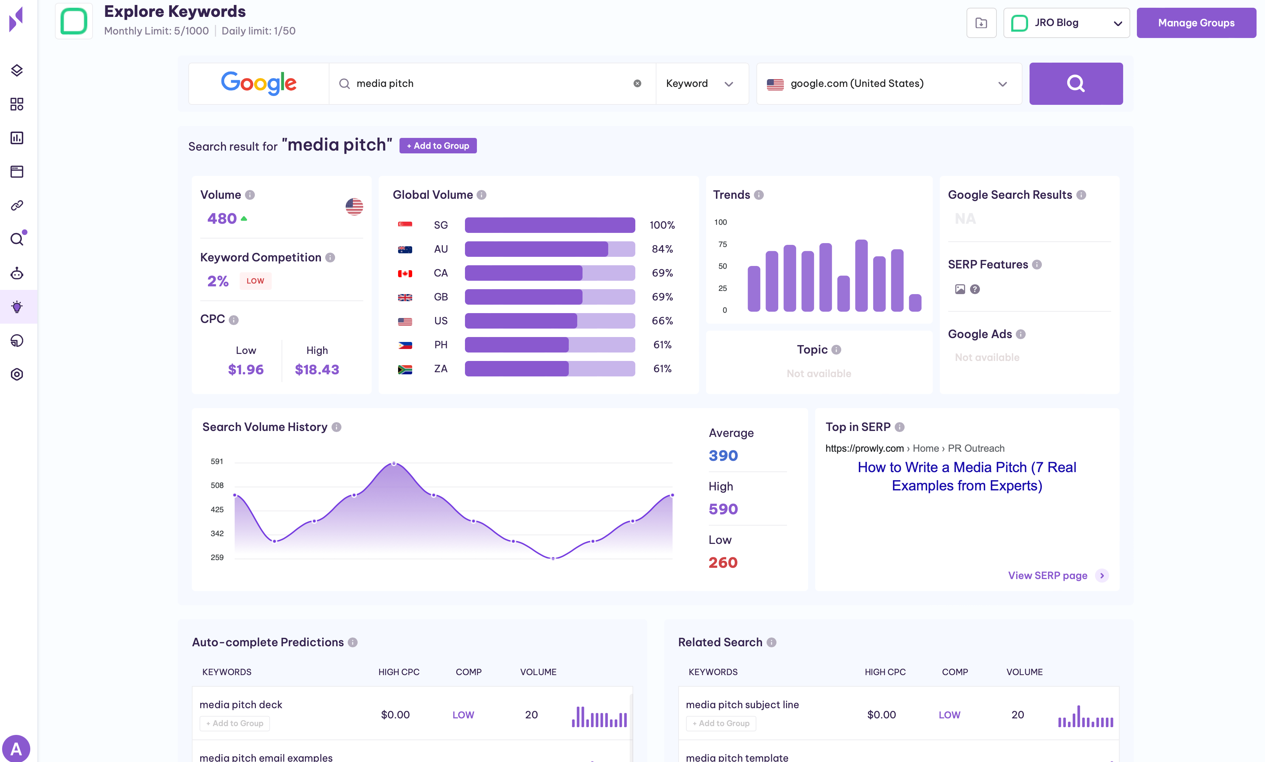Expand the Keyword type selector dropdown
1265x762 pixels.
pyautogui.click(x=700, y=83)
